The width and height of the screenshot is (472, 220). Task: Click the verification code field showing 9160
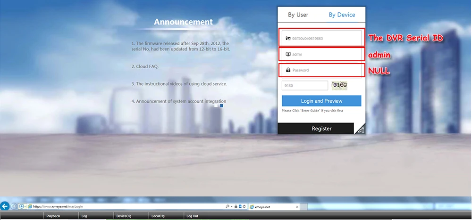(304, 85)
